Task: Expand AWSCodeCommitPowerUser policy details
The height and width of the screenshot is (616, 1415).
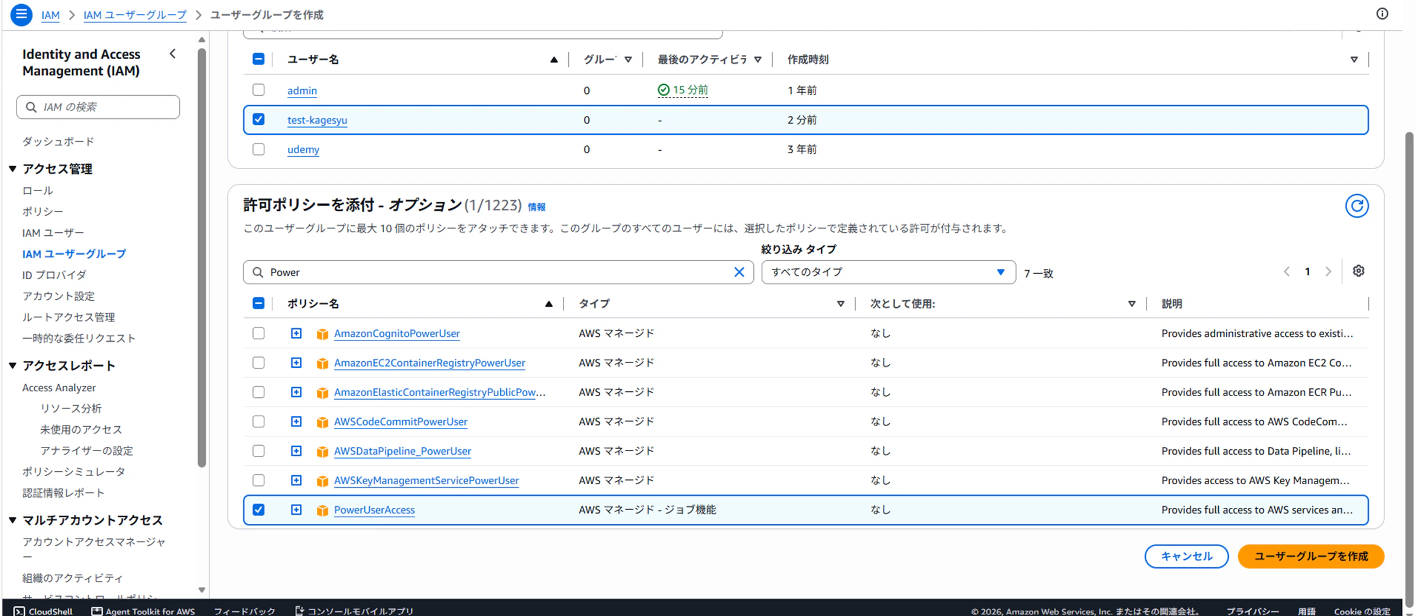Action: click(296, 422)
